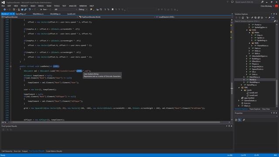
Task: Toggle Preview Selected Items in Solution Explorer
Action: pos(273,17)
